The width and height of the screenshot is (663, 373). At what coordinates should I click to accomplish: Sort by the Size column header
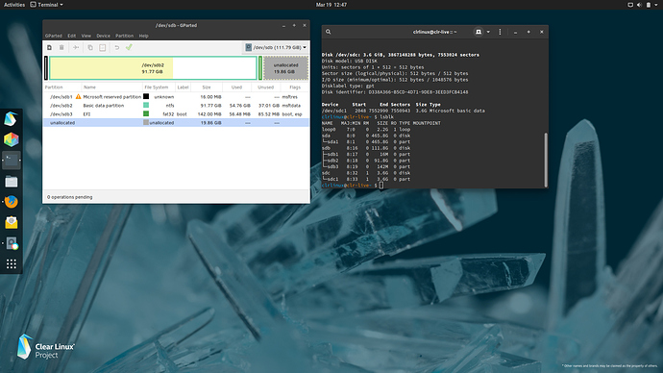(x=207, y=87)
